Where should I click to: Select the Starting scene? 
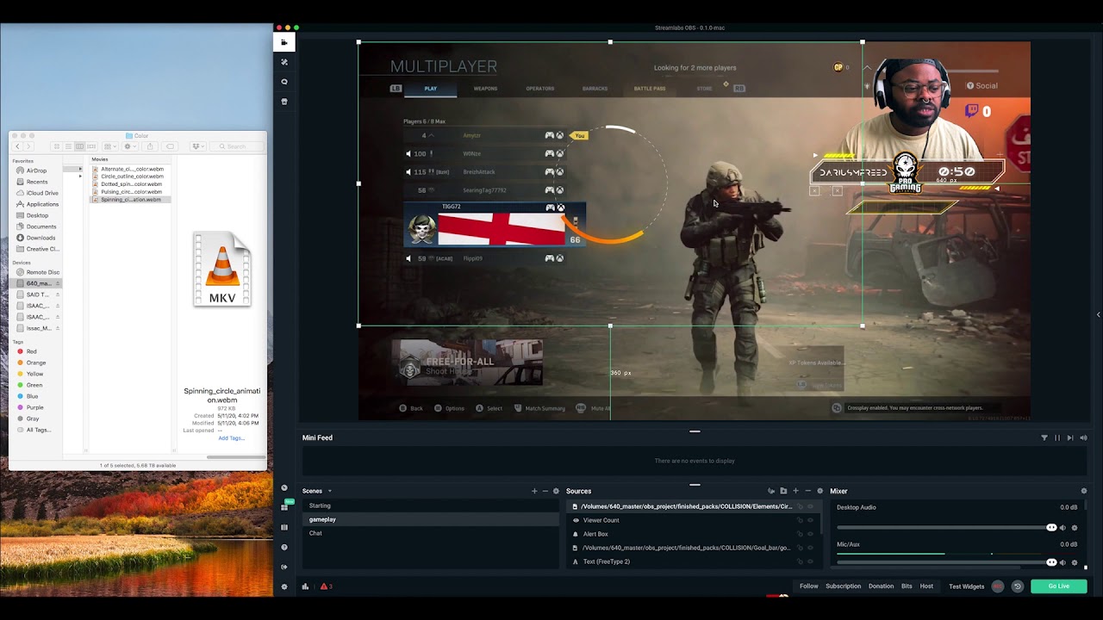click(x=319, y=505)
